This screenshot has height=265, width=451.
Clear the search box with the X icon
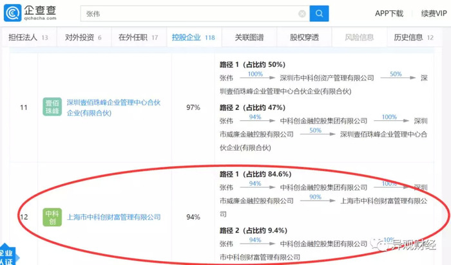(x=302, y=14)
